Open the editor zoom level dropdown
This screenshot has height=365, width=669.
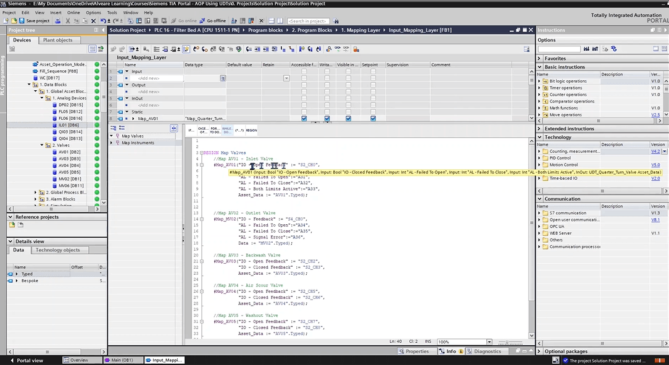click(x=489, y=342)
